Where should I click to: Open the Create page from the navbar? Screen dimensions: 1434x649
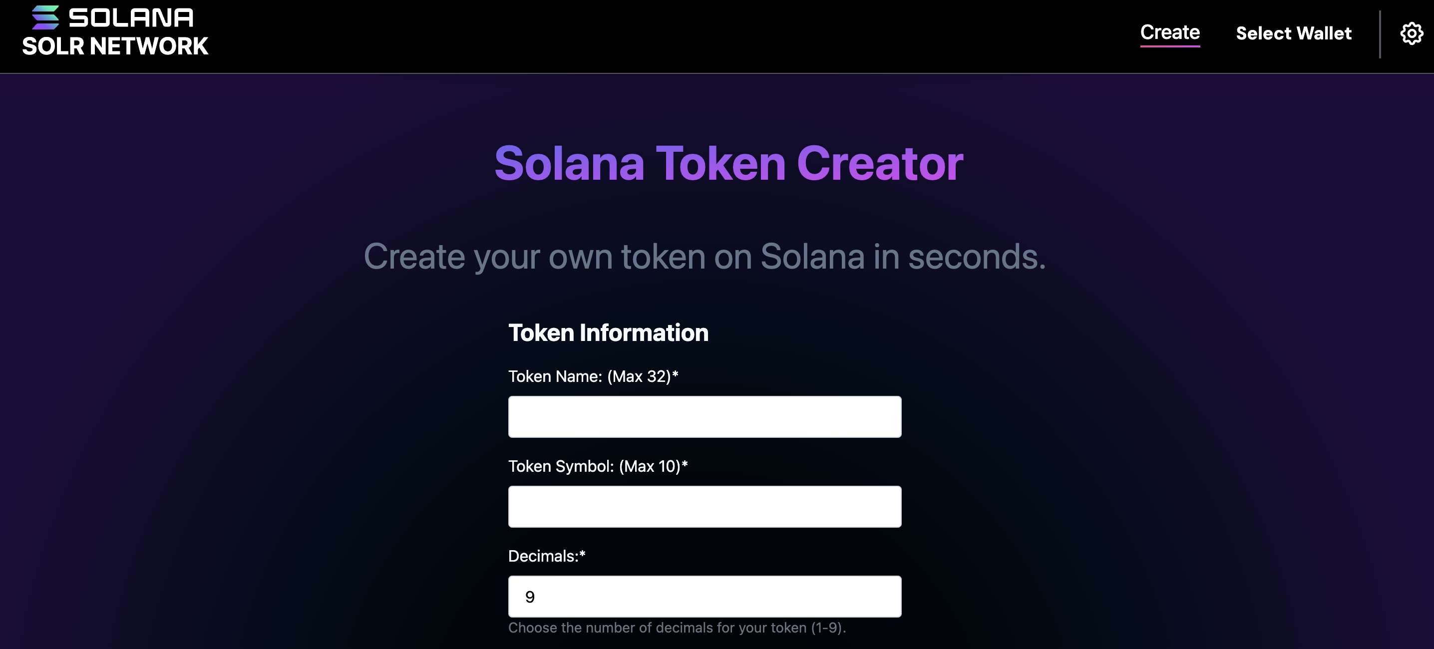[1169, 32]
